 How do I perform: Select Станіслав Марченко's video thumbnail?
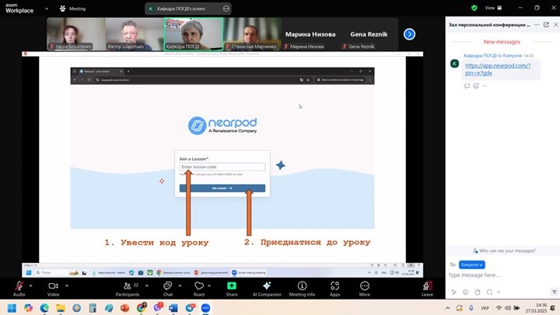252,34
